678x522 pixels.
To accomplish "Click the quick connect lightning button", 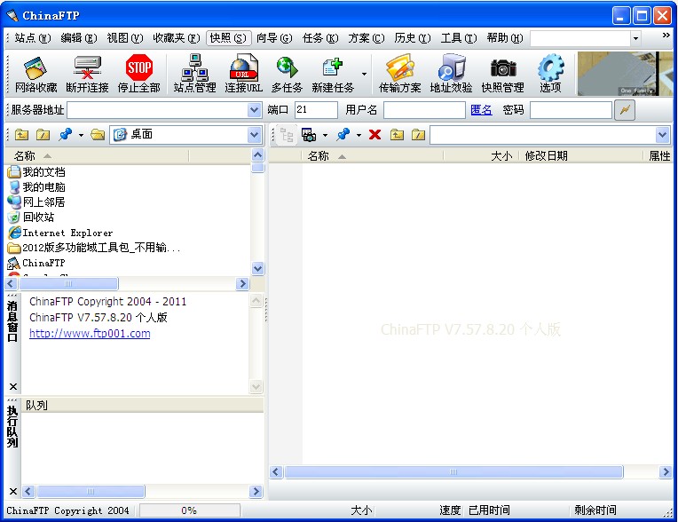I will pyautogui.click(x=626, y=110).
